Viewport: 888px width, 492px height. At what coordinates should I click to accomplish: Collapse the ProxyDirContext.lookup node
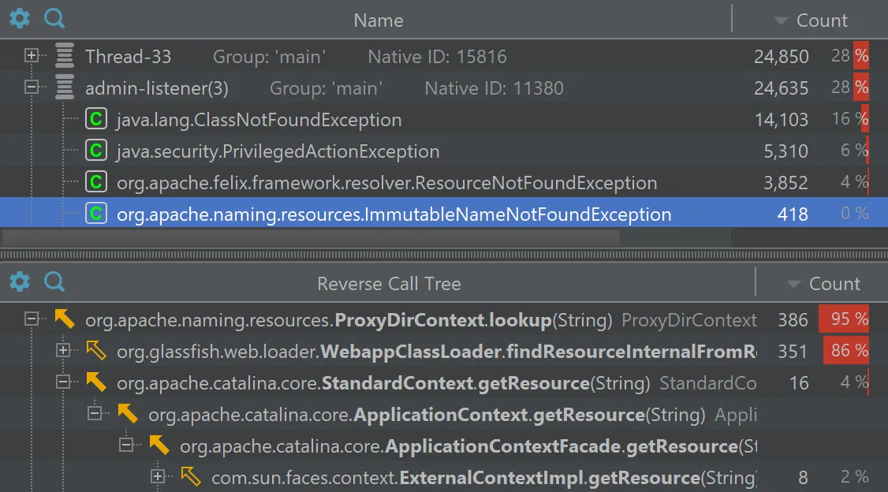pyautogui.click(x=32, y=319)
